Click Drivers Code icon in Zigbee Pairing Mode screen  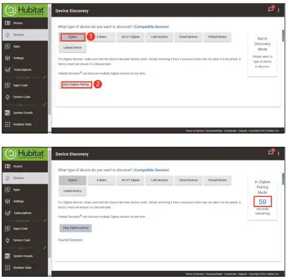tap(7, 240)
